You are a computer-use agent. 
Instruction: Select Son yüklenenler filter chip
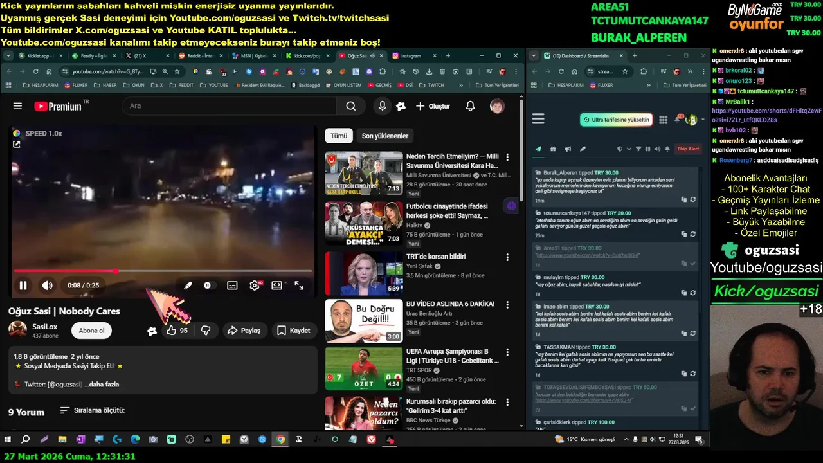pyautogui.click(x=385, y=136)
